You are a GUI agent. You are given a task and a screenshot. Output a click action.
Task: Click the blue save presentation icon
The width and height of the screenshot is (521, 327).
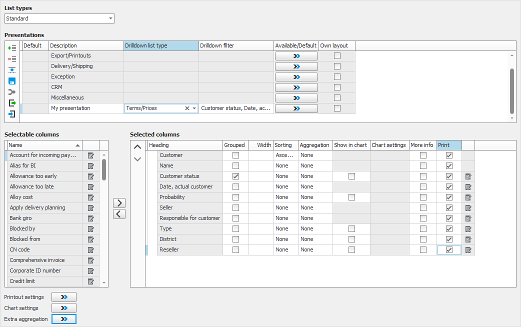coord(12,81)
